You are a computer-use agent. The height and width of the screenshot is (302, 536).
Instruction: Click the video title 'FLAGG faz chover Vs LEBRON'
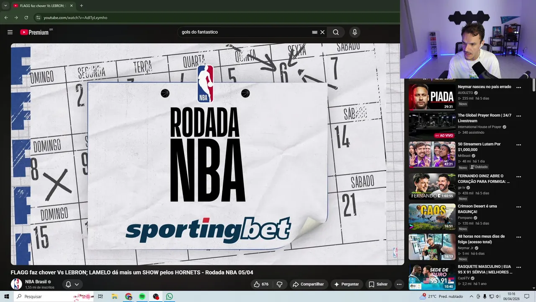[132, 272]
